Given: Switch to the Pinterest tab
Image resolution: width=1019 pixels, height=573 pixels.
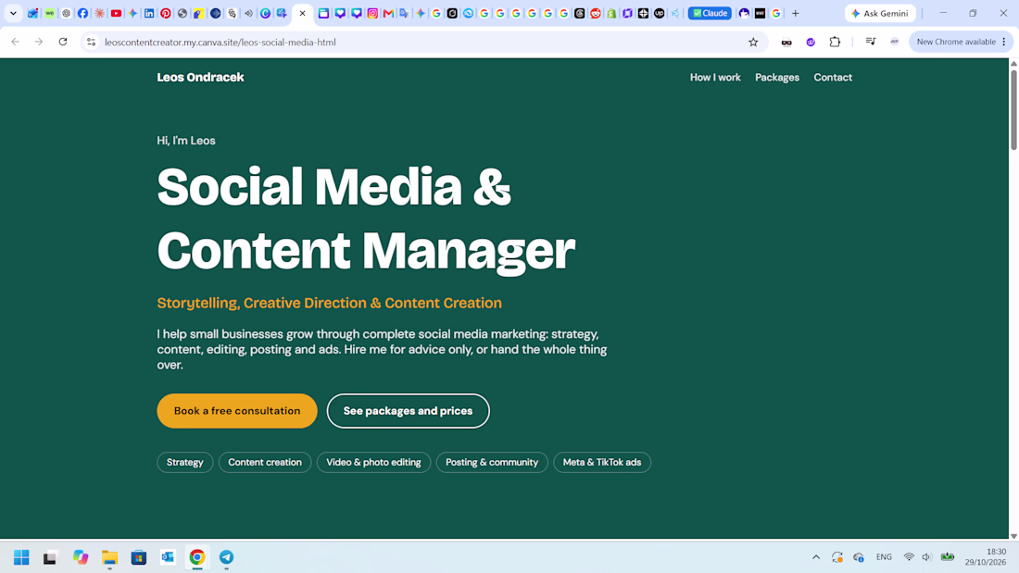Looking at the screenshot, I should pos(166,13).
